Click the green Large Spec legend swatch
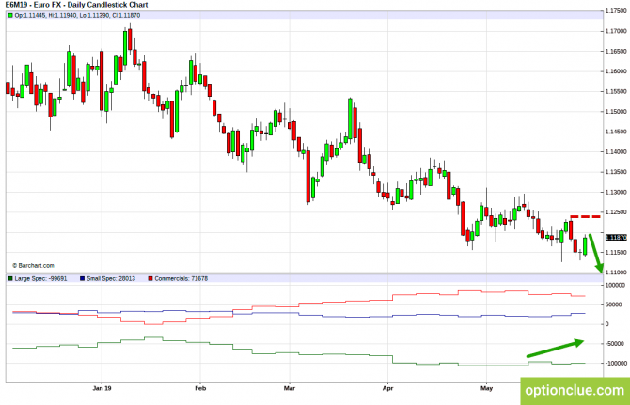 [10, 279]
